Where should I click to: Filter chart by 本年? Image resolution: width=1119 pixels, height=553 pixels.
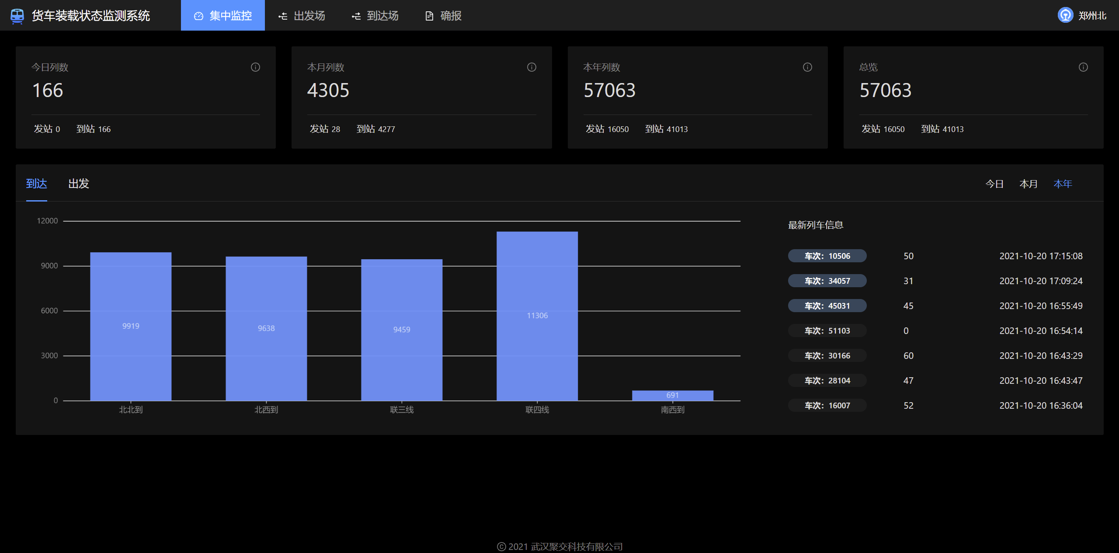tap(1063, 184)
